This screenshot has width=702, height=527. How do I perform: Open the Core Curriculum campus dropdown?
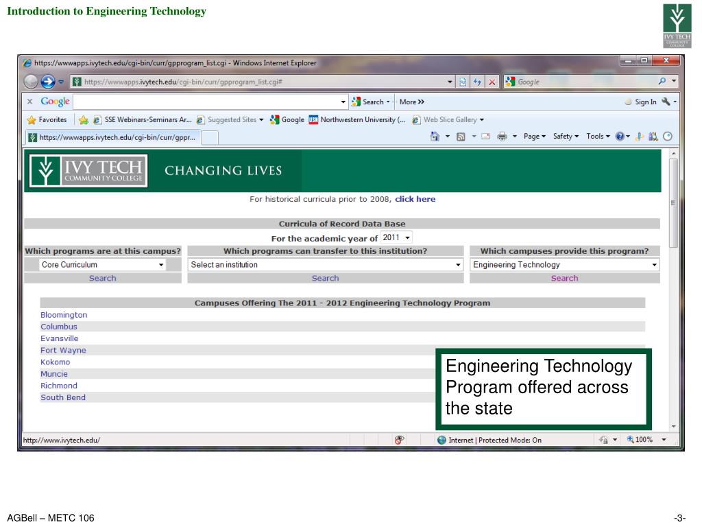coord(102,265)
